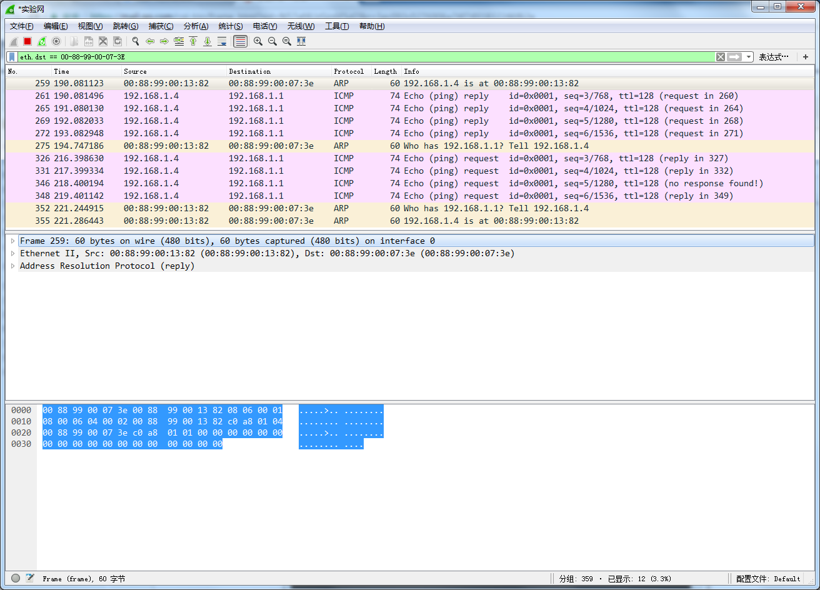Open capture options with the gear icon

(56, 41)
